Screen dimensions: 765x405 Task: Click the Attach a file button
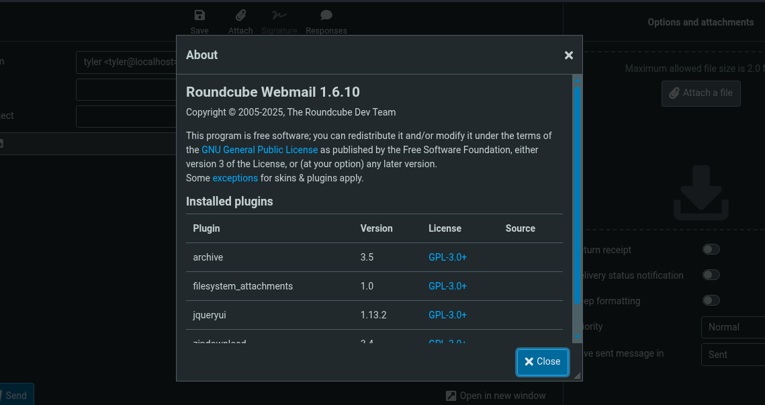pos(701,93)
